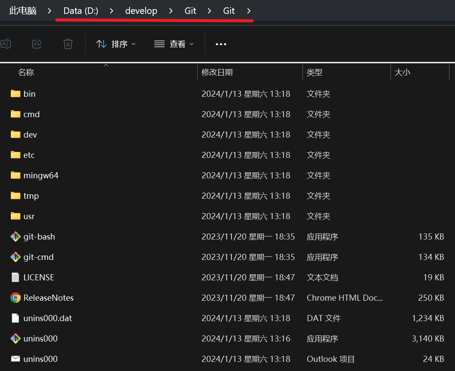
Task: Click the LICENSE file name
Action: (x=39, y=277)
